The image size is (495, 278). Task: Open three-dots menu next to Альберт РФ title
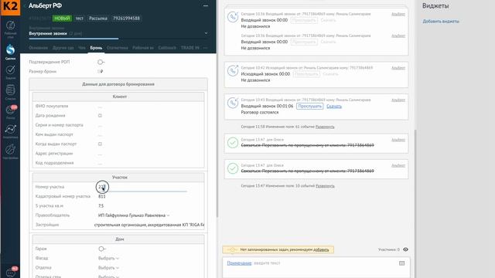click(206, 5)
